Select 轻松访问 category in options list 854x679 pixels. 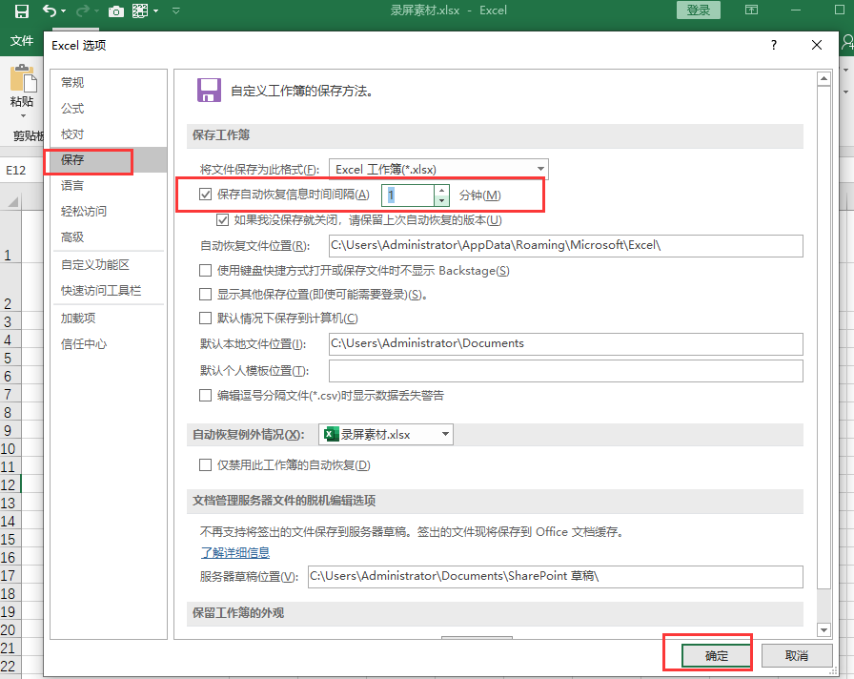click(x=109, y=212)
